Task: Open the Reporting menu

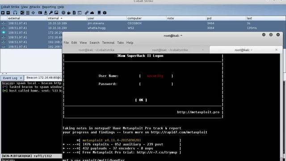Action: coord(49,7)
